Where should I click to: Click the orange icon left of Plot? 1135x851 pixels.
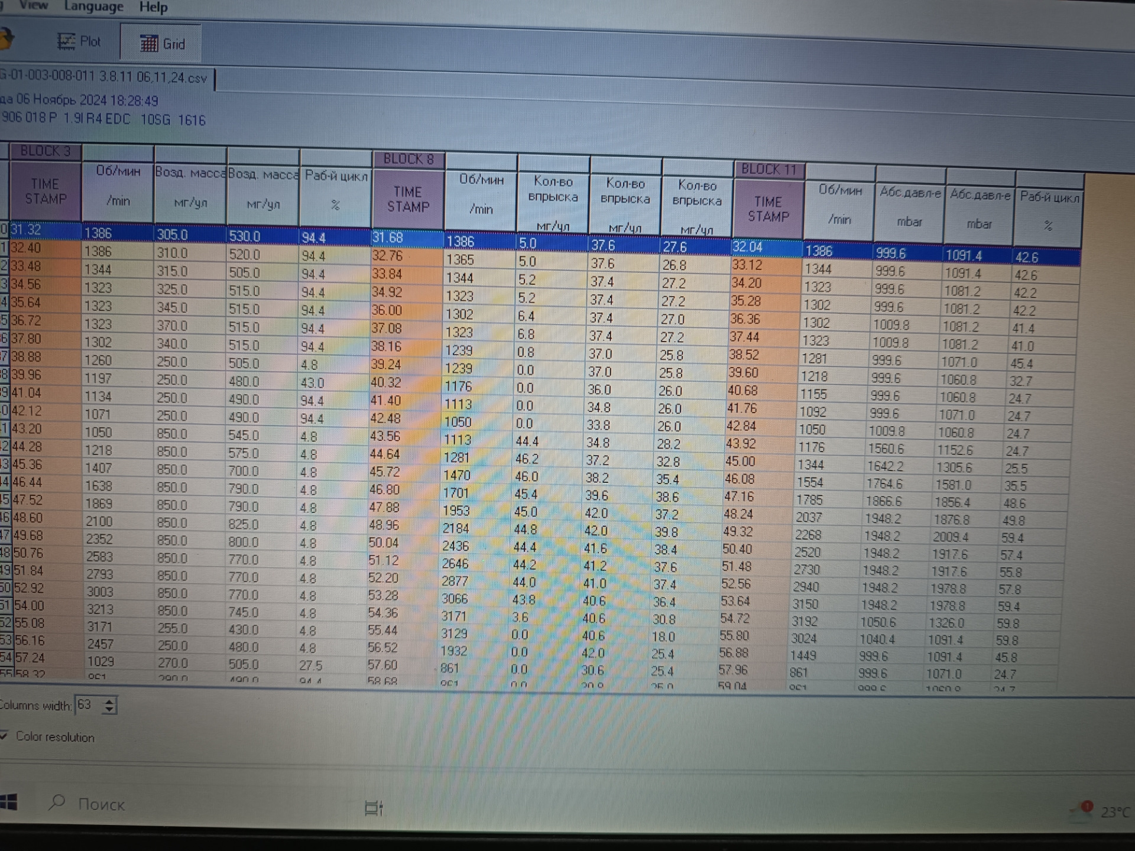6,39
